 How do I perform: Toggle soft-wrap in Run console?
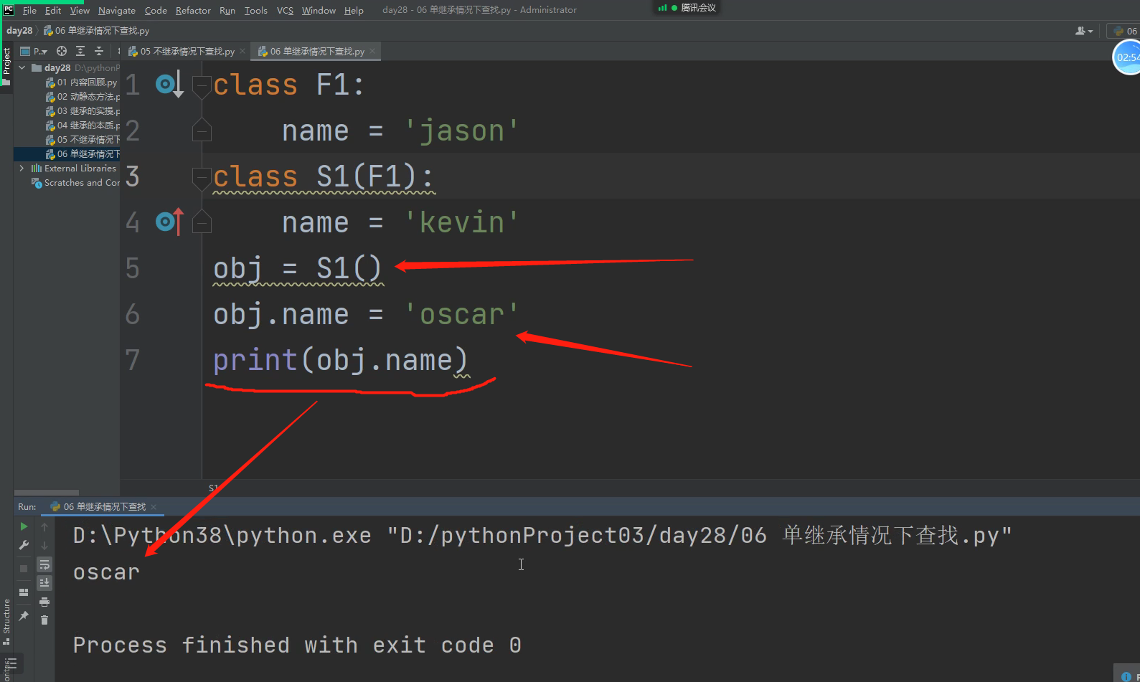[x=44, y=564]
